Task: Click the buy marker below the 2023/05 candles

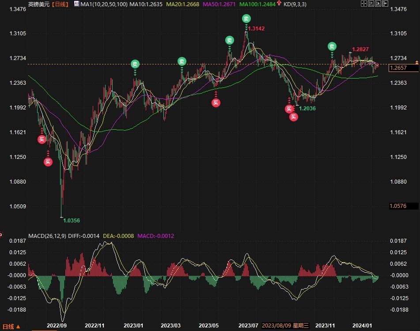Action: (216, 103)
